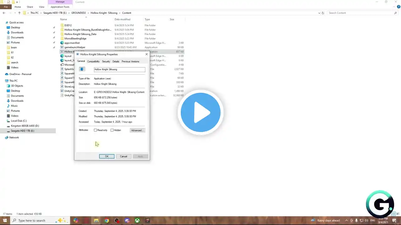Open recent locations dropdown arrow
The image size is (401, 225).
coord(15,13)
